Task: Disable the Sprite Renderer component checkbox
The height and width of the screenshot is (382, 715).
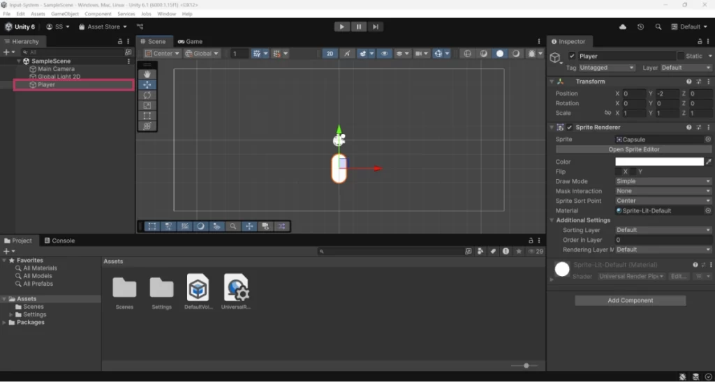Action: (570, 128)
